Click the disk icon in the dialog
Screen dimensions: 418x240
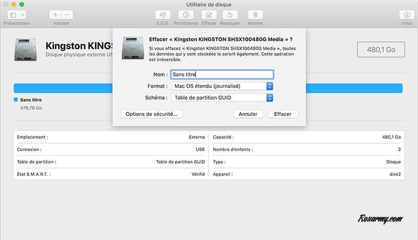tap(132, 48)
